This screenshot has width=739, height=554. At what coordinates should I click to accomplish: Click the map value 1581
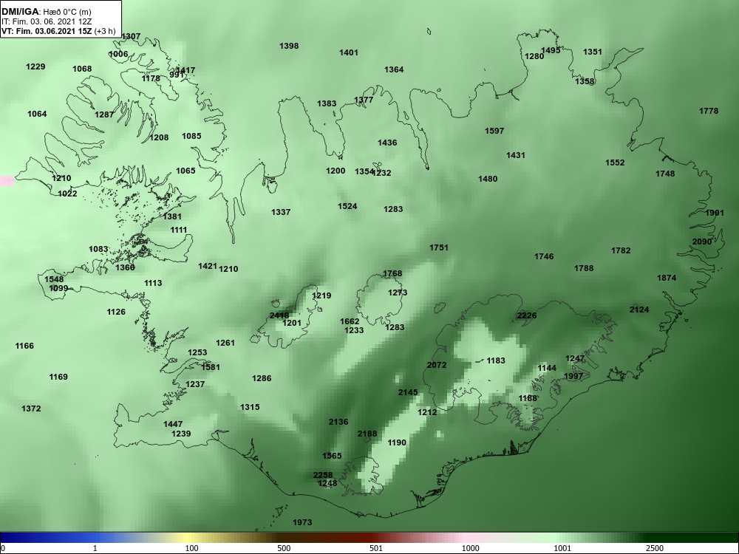(210, 367)
